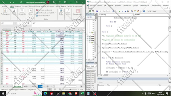Open the Formato condicional dropdown
Image resolution: width=171 pixels, height=96 pixels.
click(x=45, y=10)
